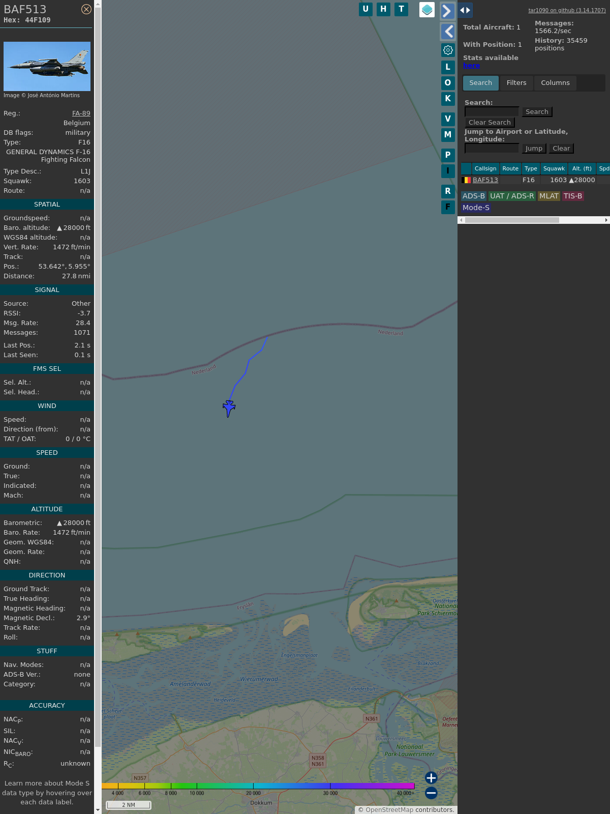Click the SPATIAL section header
The width and height of the screenshot is (610, 814).
pyautogui.click(x=47, y=205)
